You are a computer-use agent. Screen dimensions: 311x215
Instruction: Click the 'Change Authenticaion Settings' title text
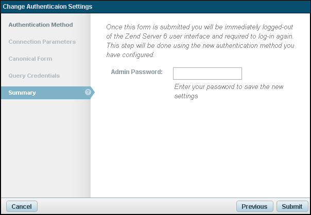coord(48,7)
